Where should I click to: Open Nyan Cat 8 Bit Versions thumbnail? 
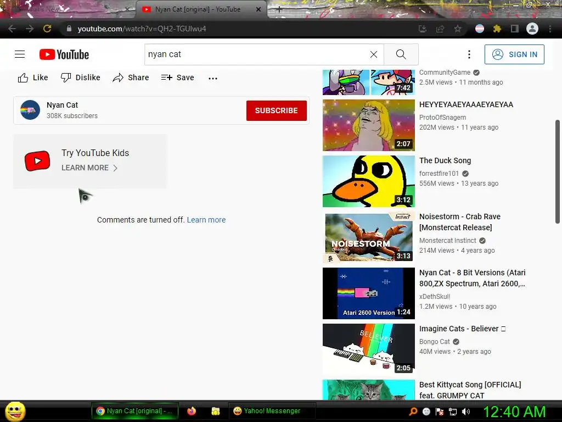(x=368, y=293)
